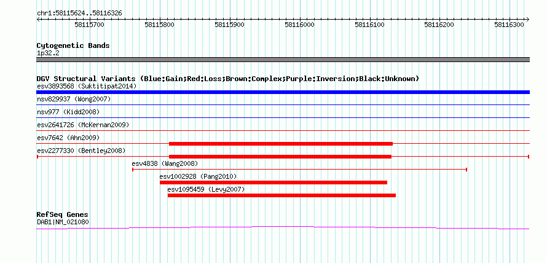Click the thick red esv2277330 loss bar
547x263 pixels.
(280, 157)
